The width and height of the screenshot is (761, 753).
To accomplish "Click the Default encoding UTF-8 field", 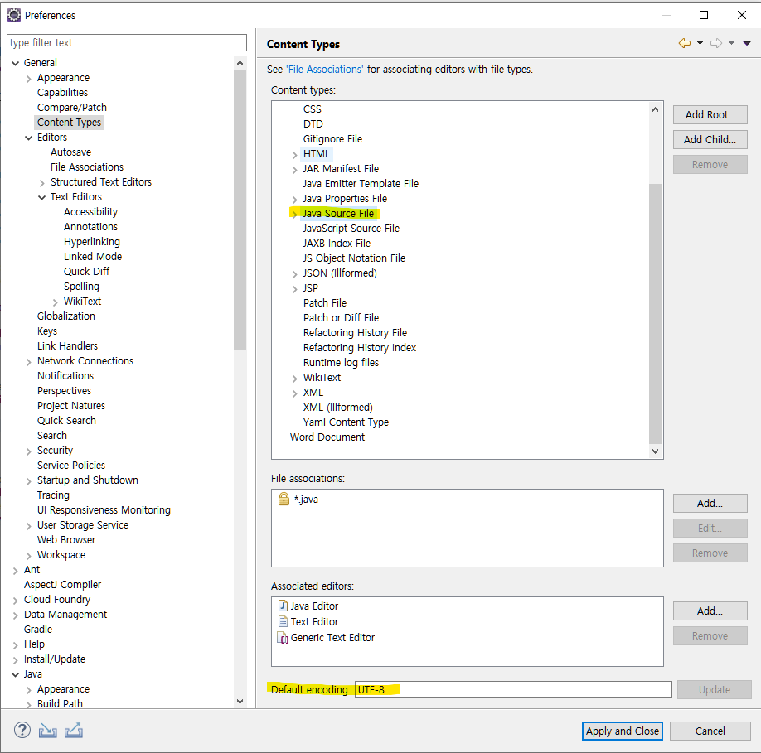I will [x=513, y=689].
